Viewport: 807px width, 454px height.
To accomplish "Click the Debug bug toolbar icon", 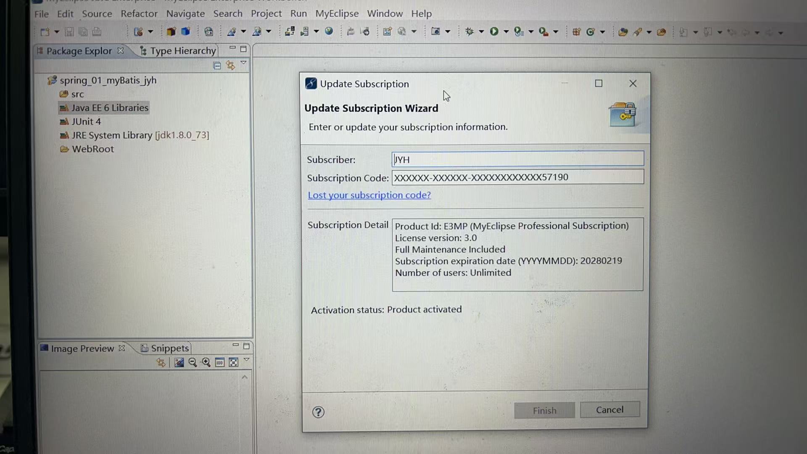I will click(469, 32).
